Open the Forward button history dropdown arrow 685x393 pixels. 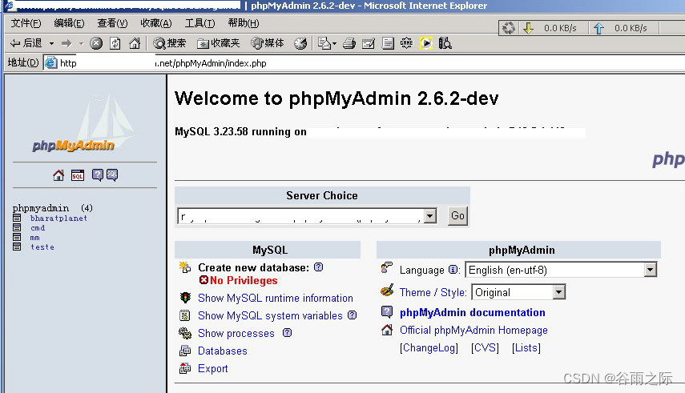click(x=81, y=43)
